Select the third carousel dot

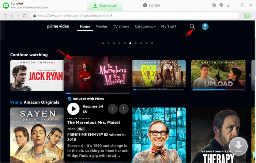(x=114, y=43)
